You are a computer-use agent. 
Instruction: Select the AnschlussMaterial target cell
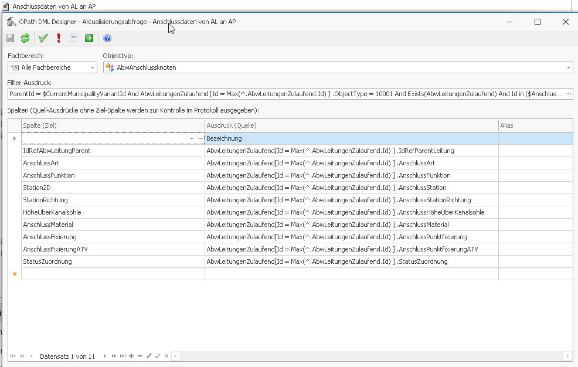pyautogui.click(x=113, y=225)
